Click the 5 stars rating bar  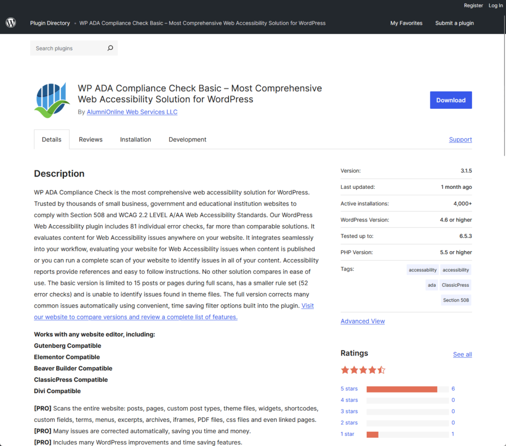point(408,389)
